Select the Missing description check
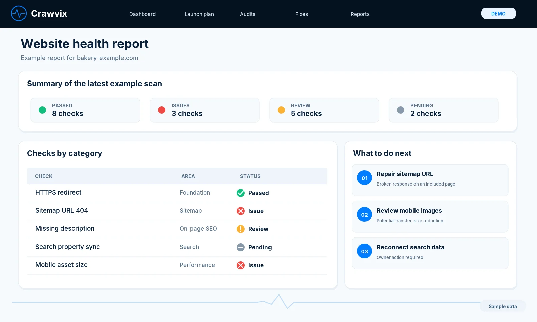This screenshot has height=322, width=537. [65, 228]
